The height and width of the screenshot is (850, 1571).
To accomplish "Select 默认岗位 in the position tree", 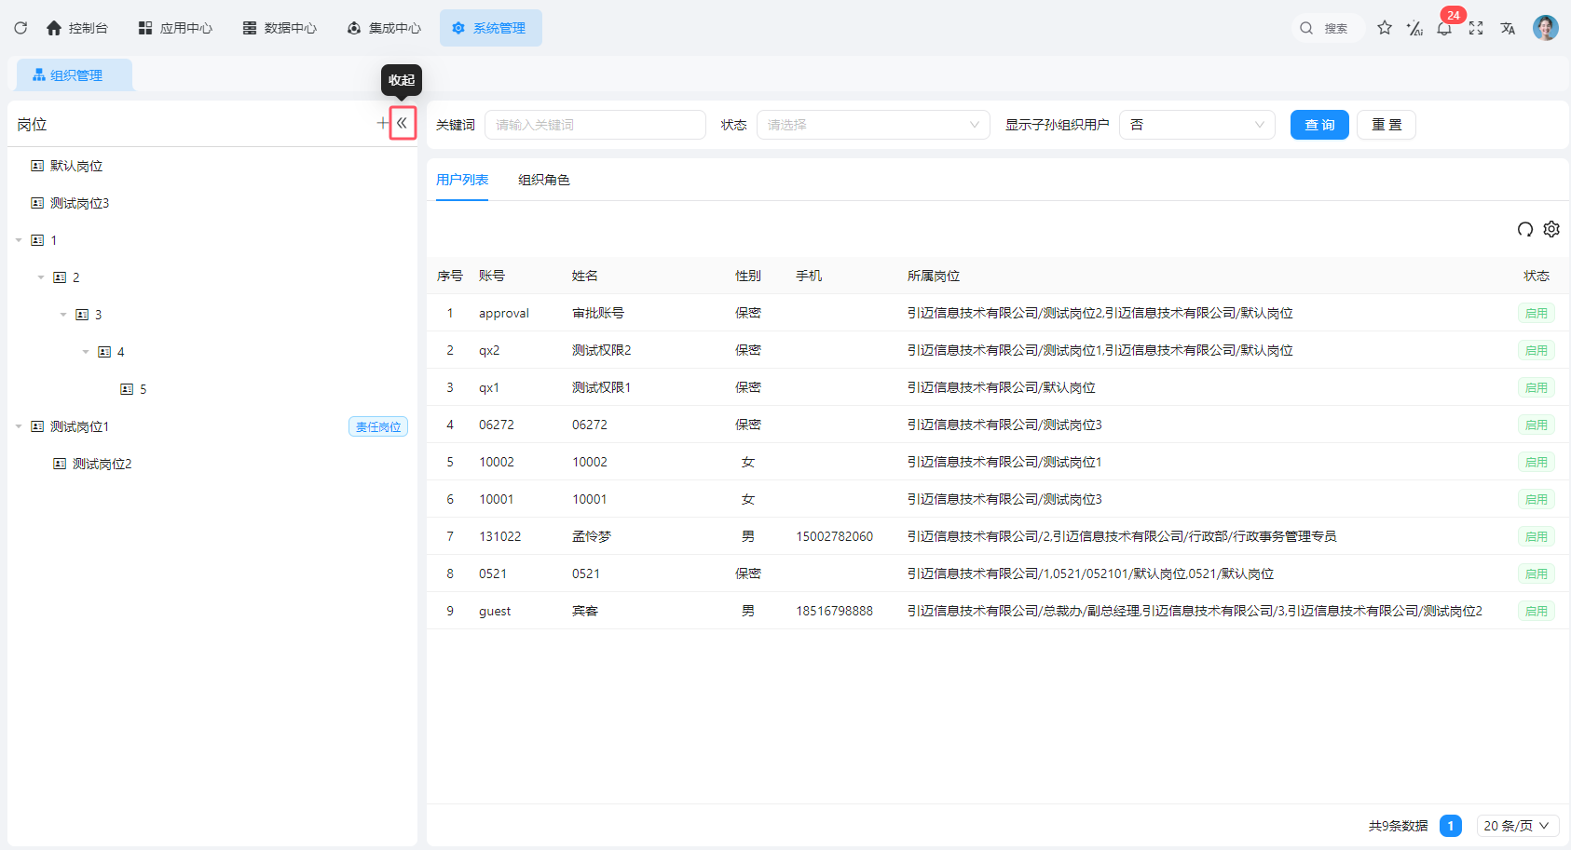I will [x=76, y=166].
